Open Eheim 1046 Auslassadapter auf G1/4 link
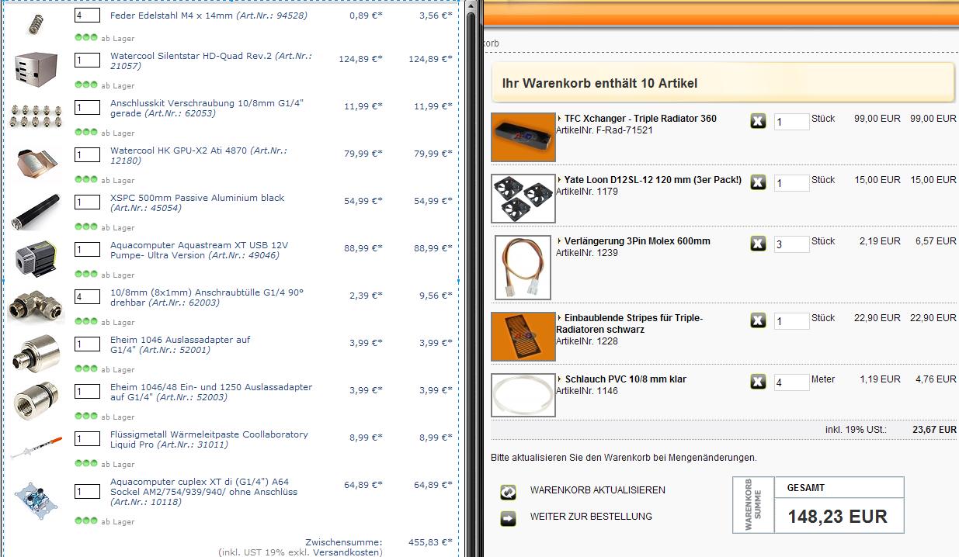Screen dimensions: 959x557 pos(180,344)
